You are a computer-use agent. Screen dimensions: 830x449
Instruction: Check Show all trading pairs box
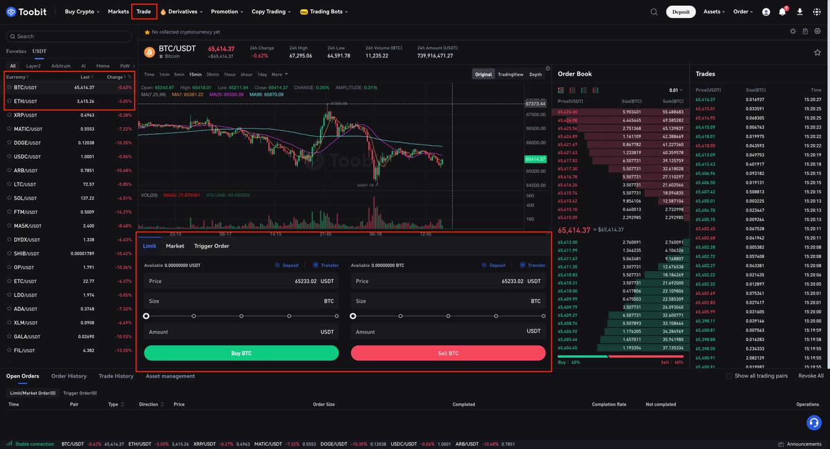(x=729, y=376)
